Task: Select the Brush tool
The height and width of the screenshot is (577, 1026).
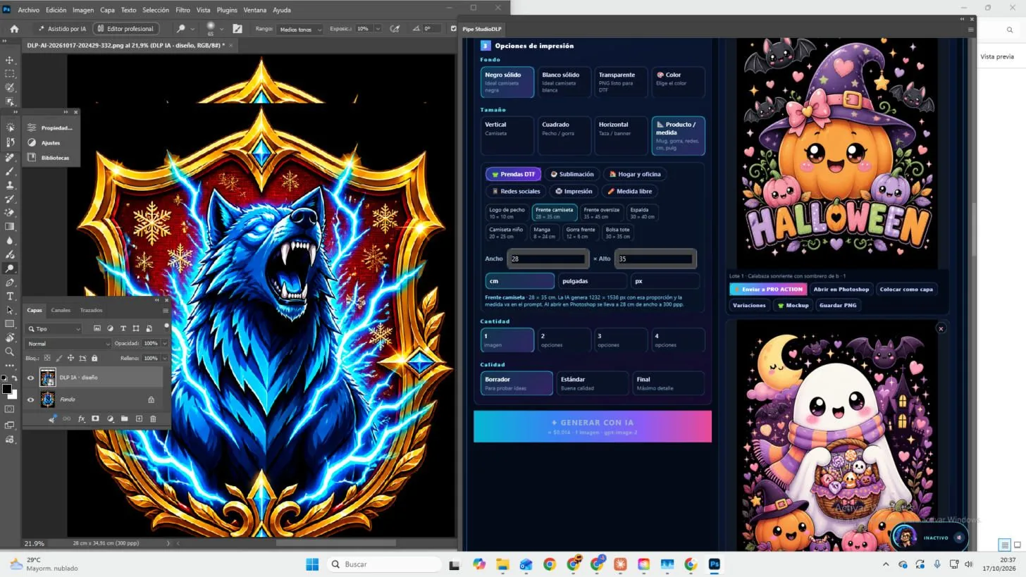Action: pyautogui.click(x=10, y=171)
